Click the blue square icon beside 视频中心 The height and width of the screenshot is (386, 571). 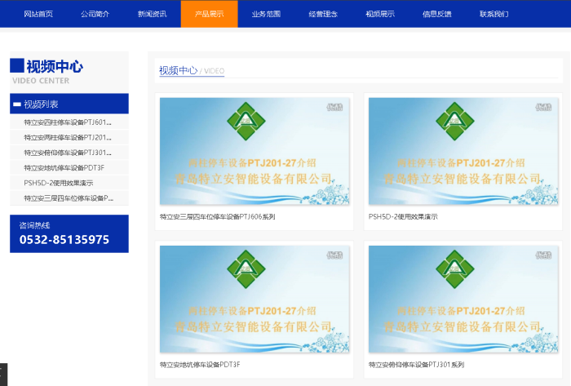point(16,66)
